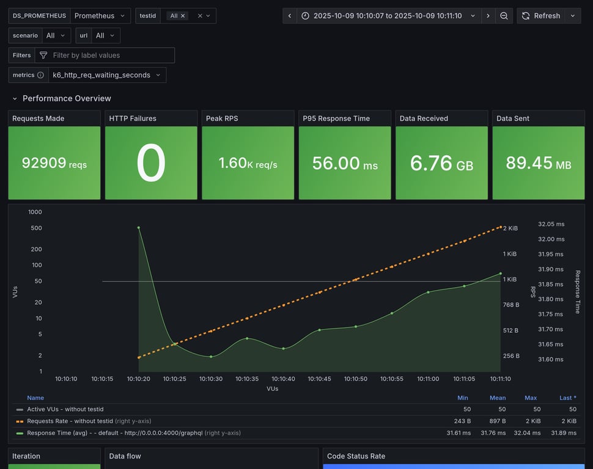
Task: Click the metrics info icon
Action: coord(40,75)
